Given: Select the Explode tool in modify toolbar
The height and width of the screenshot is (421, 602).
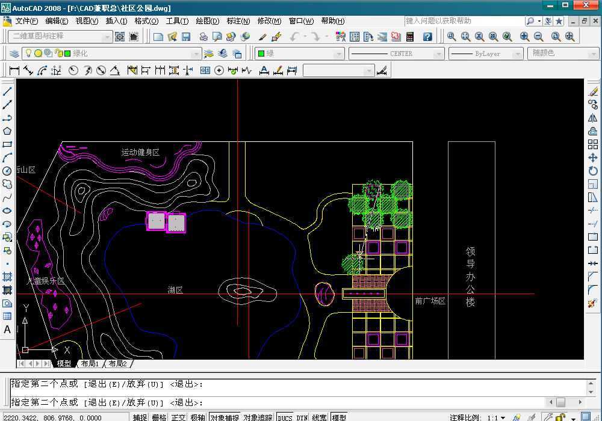Looking at the screenshot, I should point(593,303).
